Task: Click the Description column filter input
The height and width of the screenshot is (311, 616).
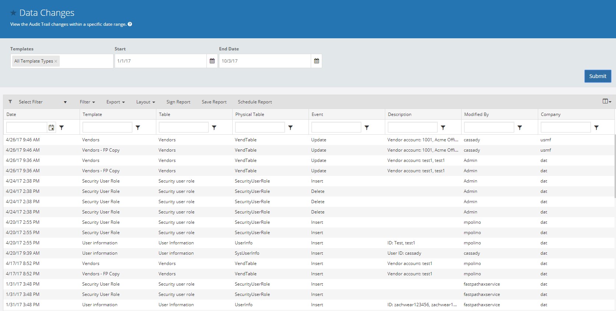Action: pyautogui.click(x=413, y=127)
